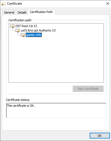Select the DST Root CA X3 entry
Image resolution: width=111 pixels, height=141 pixels.
(x=26, y=26)
